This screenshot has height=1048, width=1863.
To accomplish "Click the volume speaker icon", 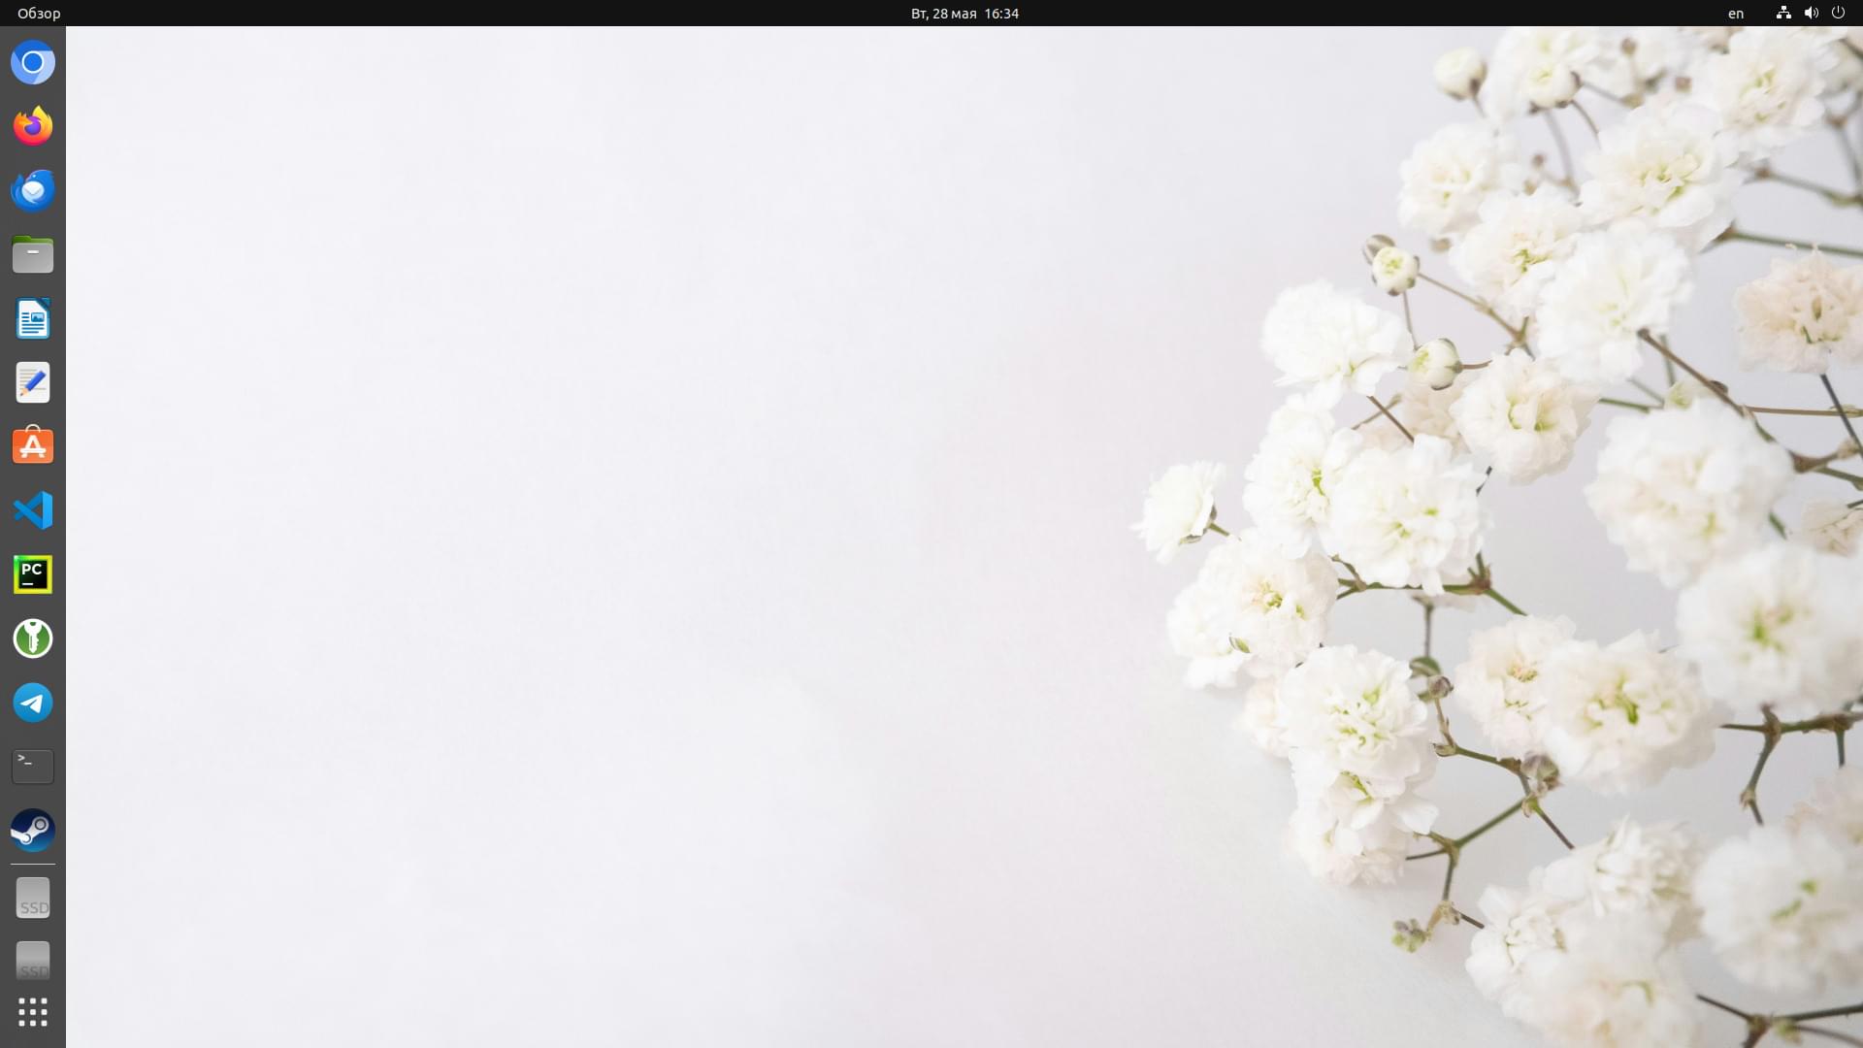I will pyautogui.click(x=1811, y=13).
